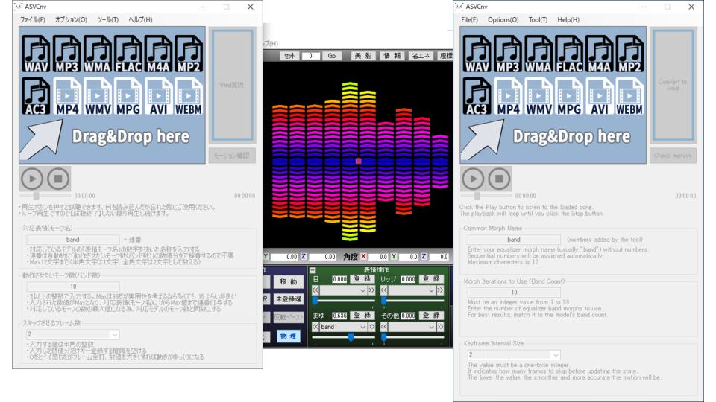Click the モーション確認 button
The height and width of the screenshot is (402, 716).
[x=231, y=156]
